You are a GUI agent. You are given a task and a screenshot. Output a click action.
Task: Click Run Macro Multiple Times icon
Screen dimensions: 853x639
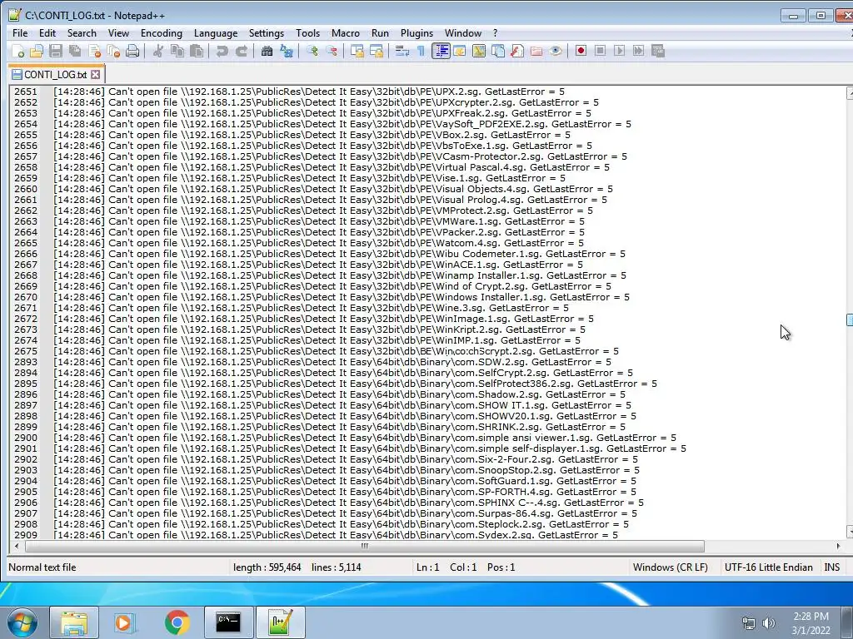[638, 51]
